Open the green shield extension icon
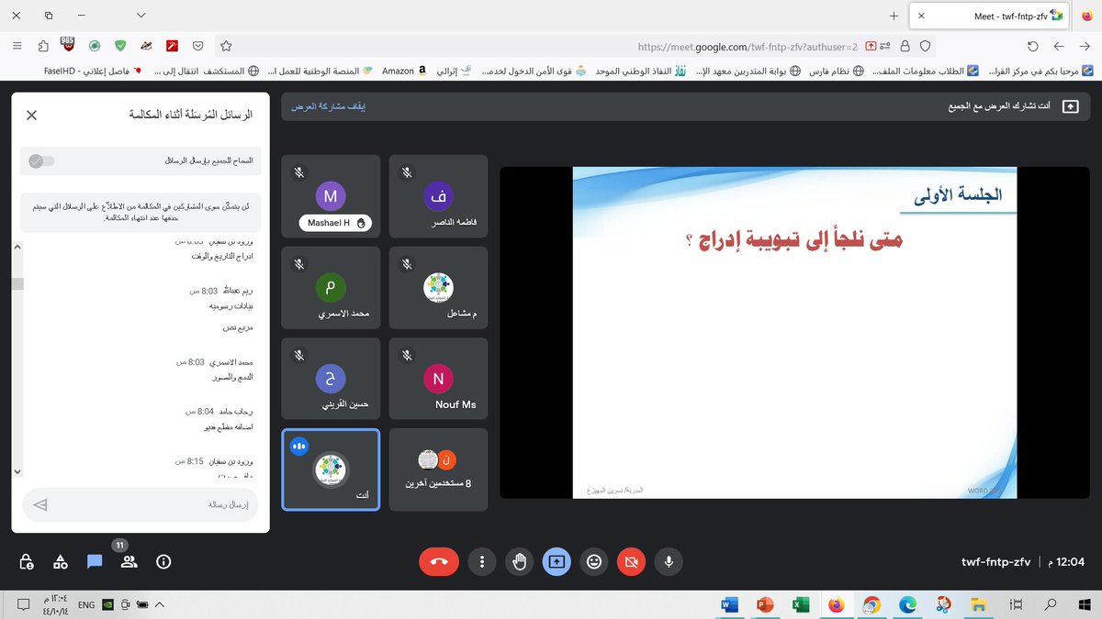 pos(120,46)
